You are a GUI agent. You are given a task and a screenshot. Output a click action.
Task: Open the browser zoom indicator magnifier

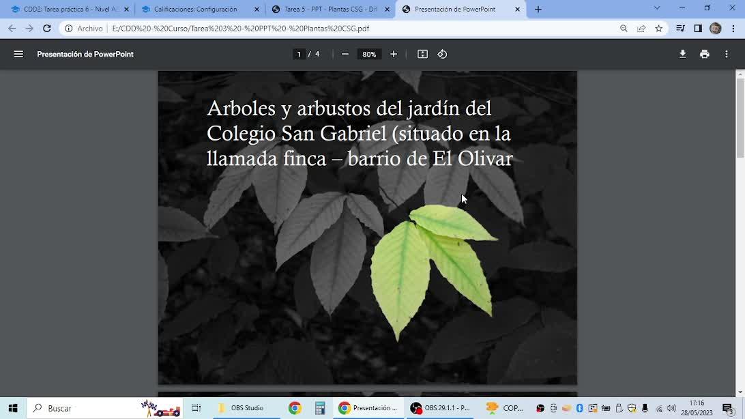(624, 29)
